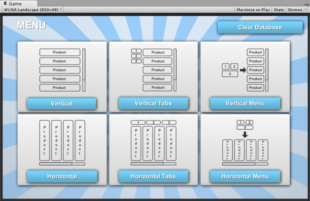Click the Horizontal Tabs layout preview thumbnail
This screenshot has height=201, width=310.
(x=154, y=142)
